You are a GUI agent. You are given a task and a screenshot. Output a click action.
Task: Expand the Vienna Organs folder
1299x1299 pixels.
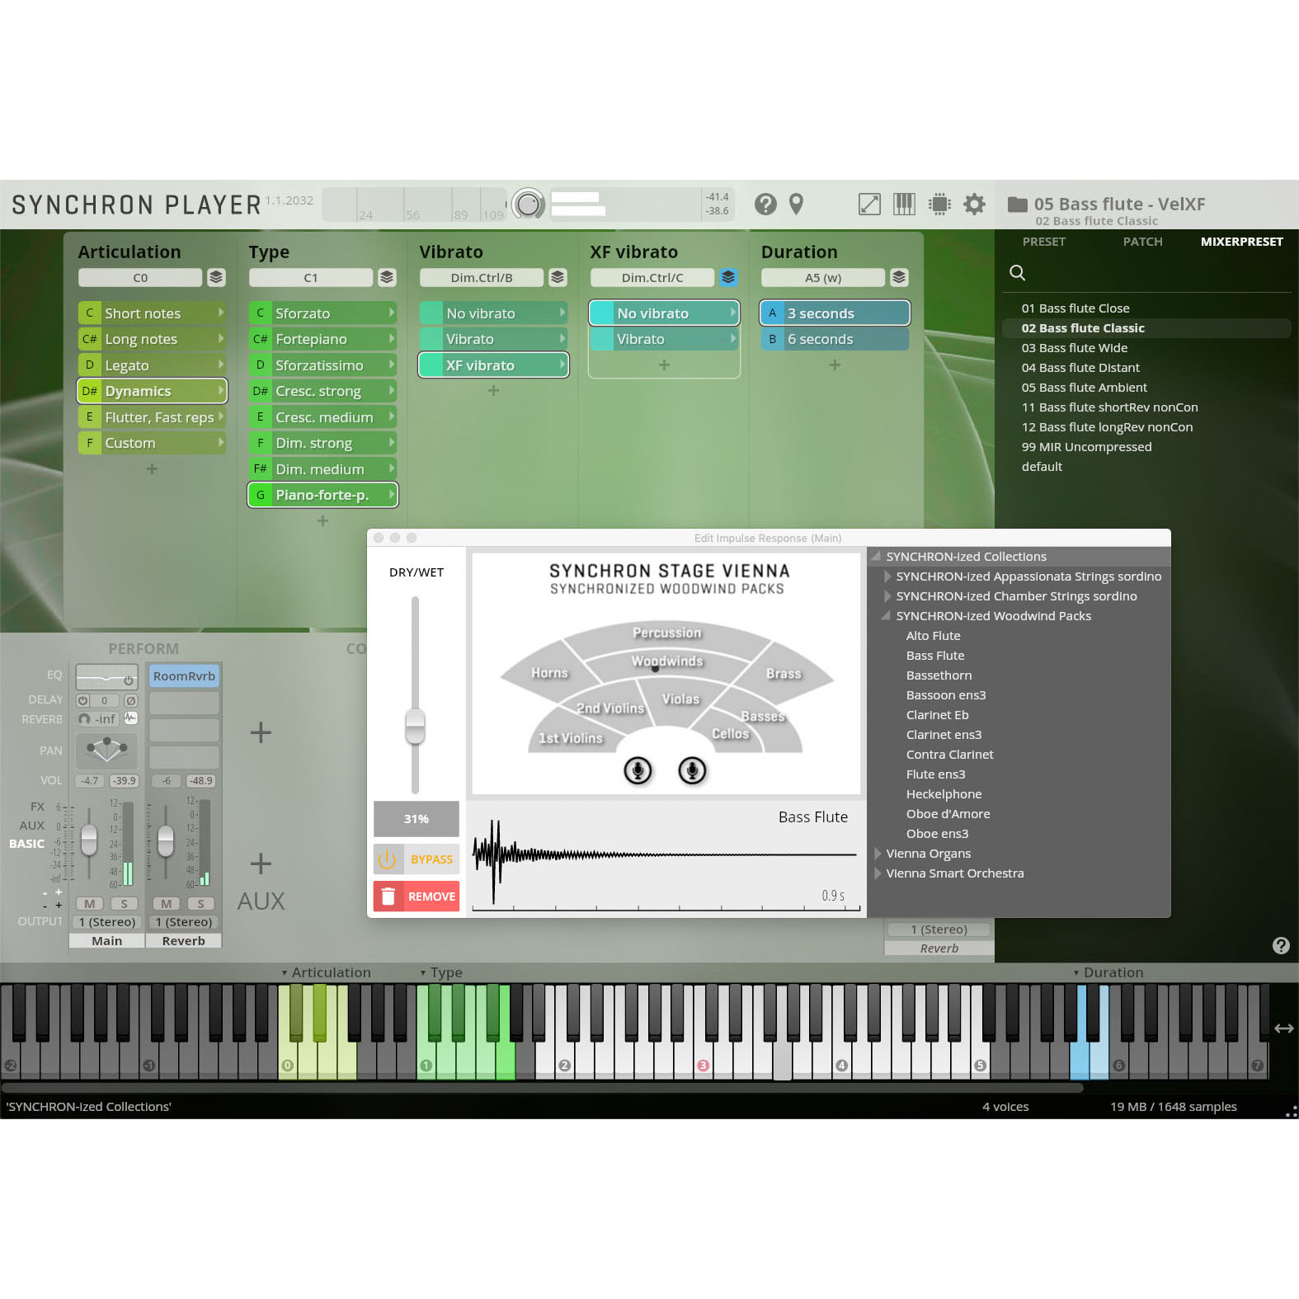tap(878, 854)
